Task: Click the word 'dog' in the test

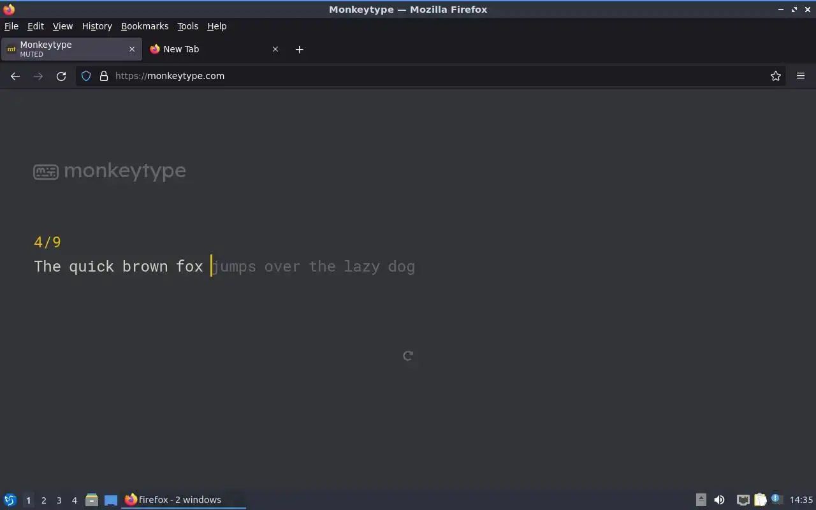Action: tap(402, 266)
